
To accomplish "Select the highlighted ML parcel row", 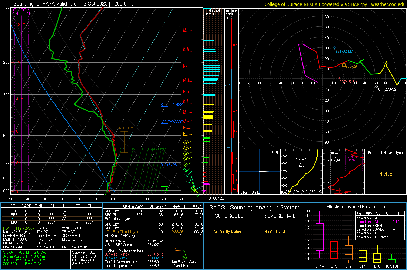I will tap(51, 219).
